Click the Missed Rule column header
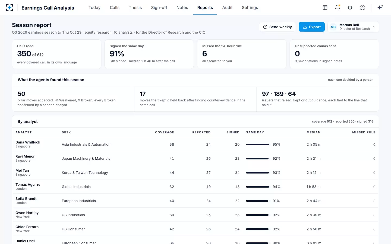This screenshot has width=391, height=244. click(x=364, y=132)
